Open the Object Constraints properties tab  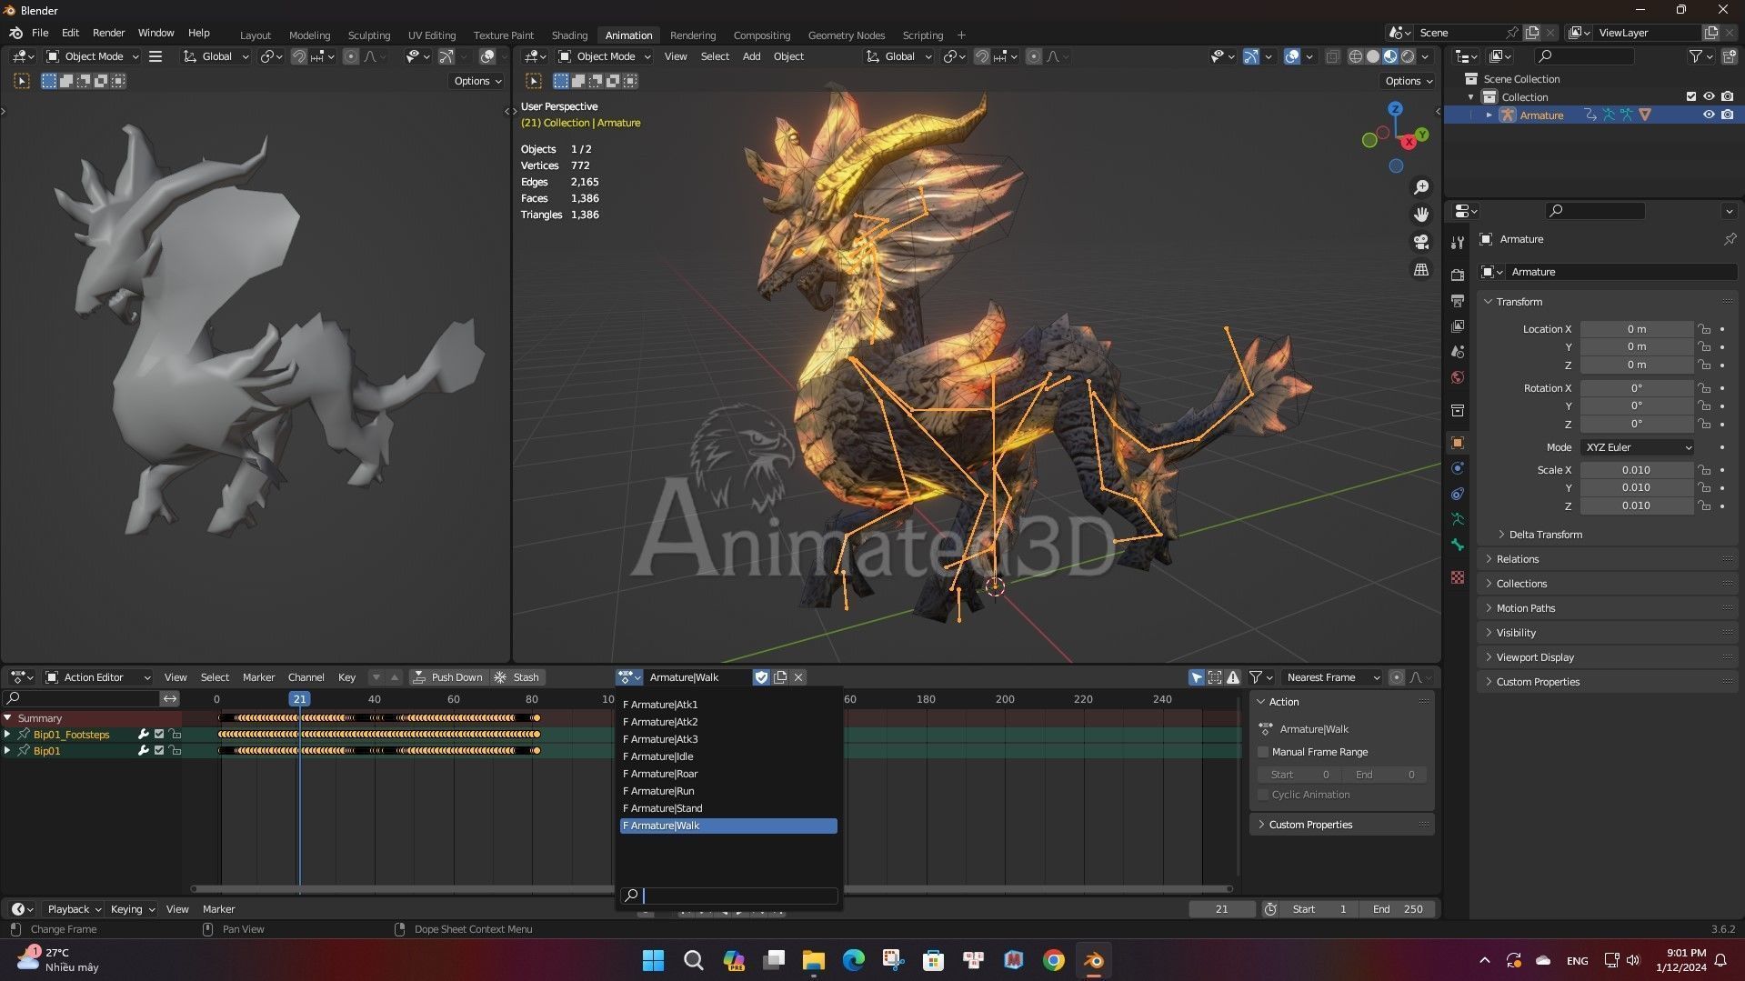(x=1458, y=494)
